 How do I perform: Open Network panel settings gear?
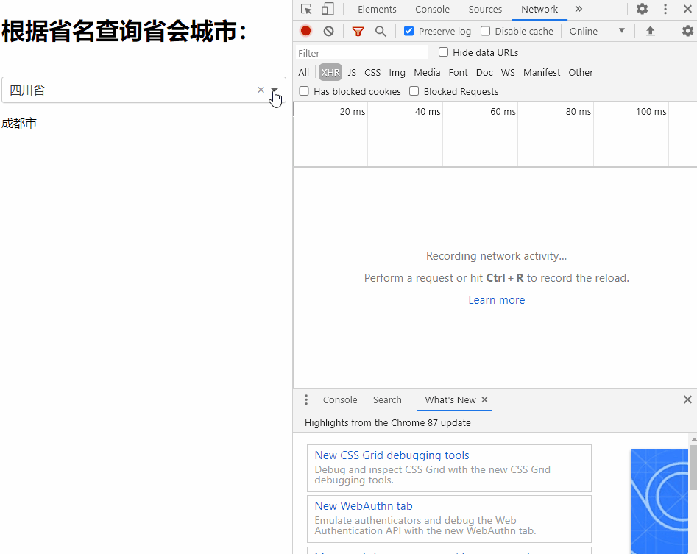pos(687,31)
